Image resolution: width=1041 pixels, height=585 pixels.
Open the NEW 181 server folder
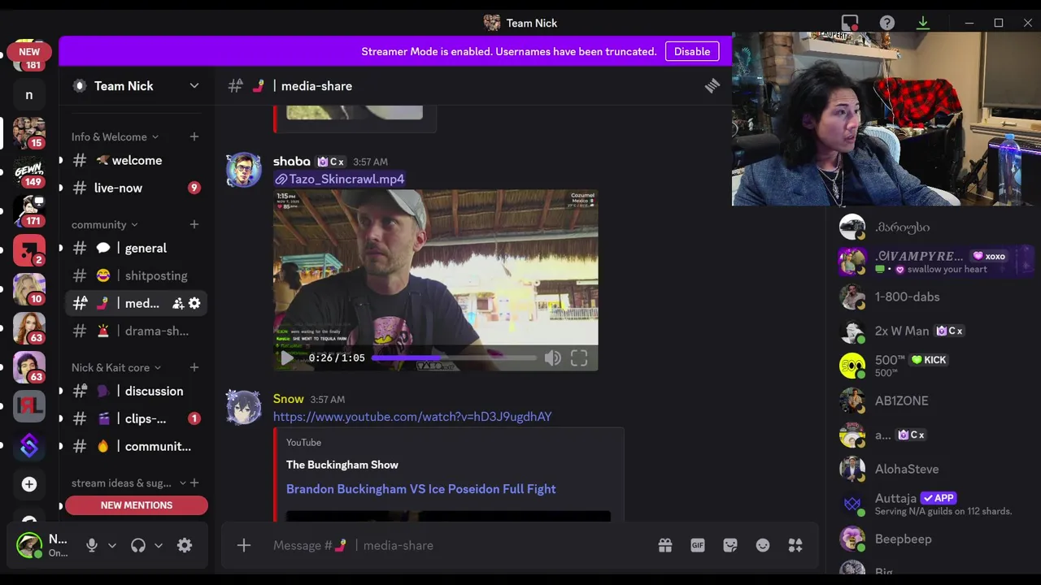click(x=29, y=55)
